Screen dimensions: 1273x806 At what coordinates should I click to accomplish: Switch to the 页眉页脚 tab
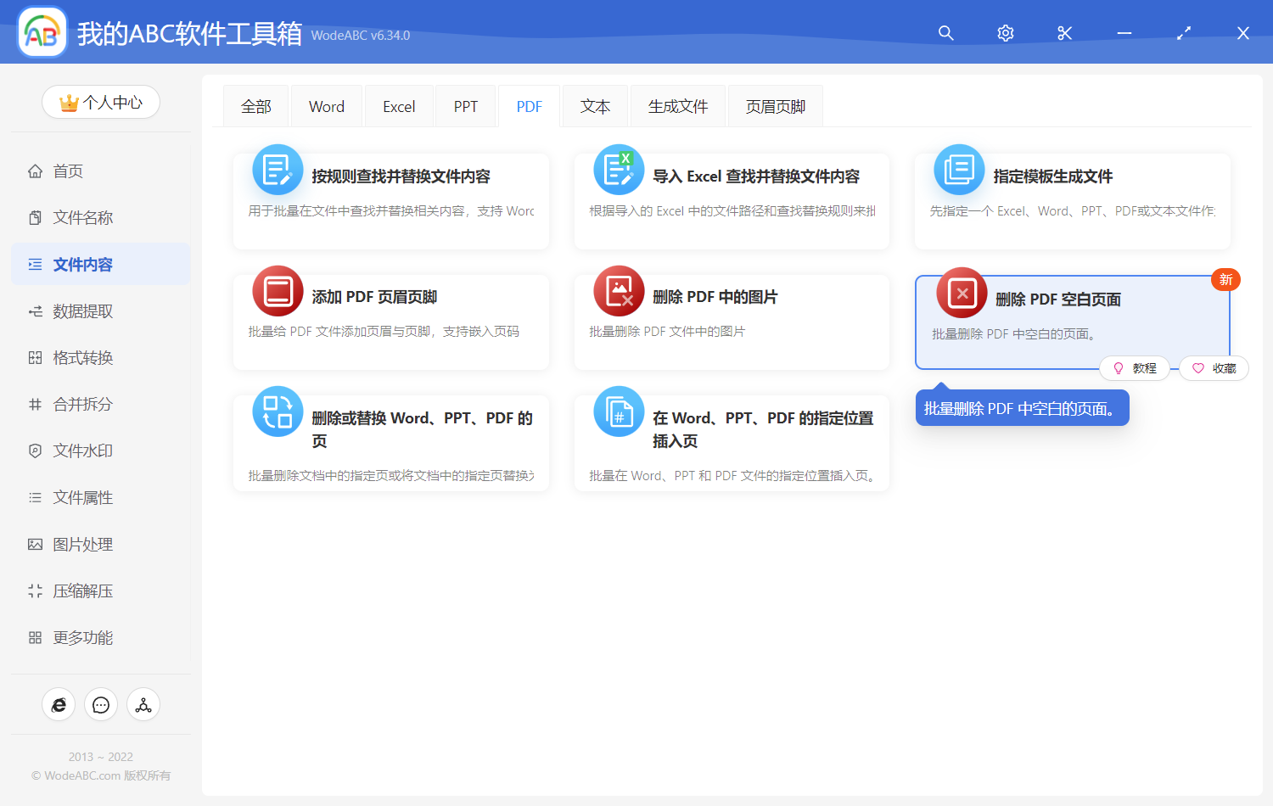774,105
